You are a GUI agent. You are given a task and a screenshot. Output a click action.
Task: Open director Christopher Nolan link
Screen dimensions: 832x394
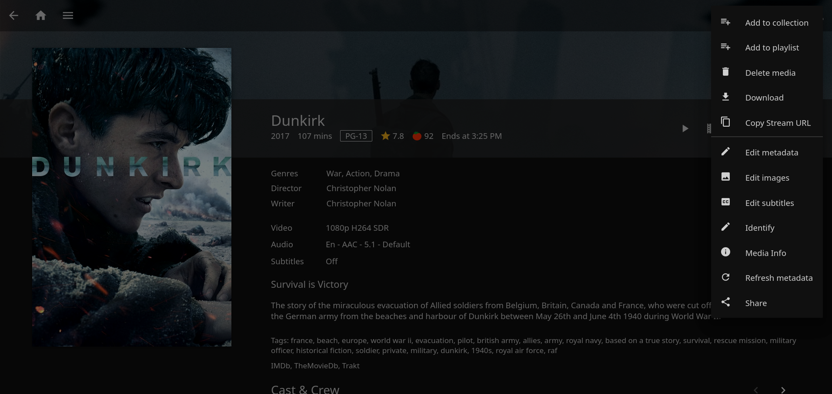click(x=361, y=188)
